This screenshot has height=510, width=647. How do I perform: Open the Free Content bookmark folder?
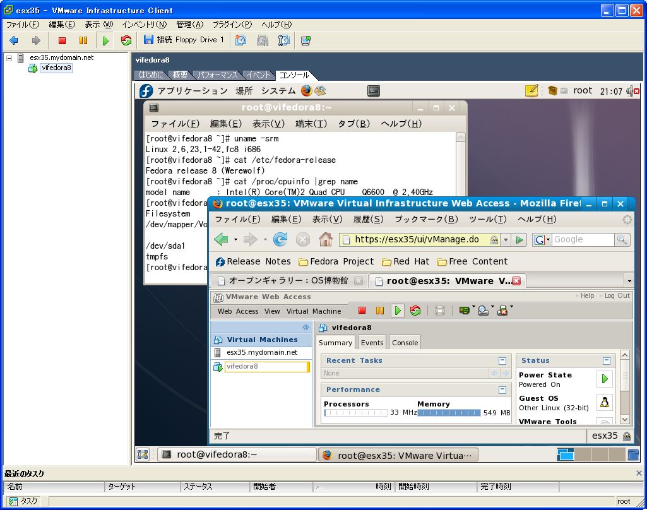[x=472, y=261]
